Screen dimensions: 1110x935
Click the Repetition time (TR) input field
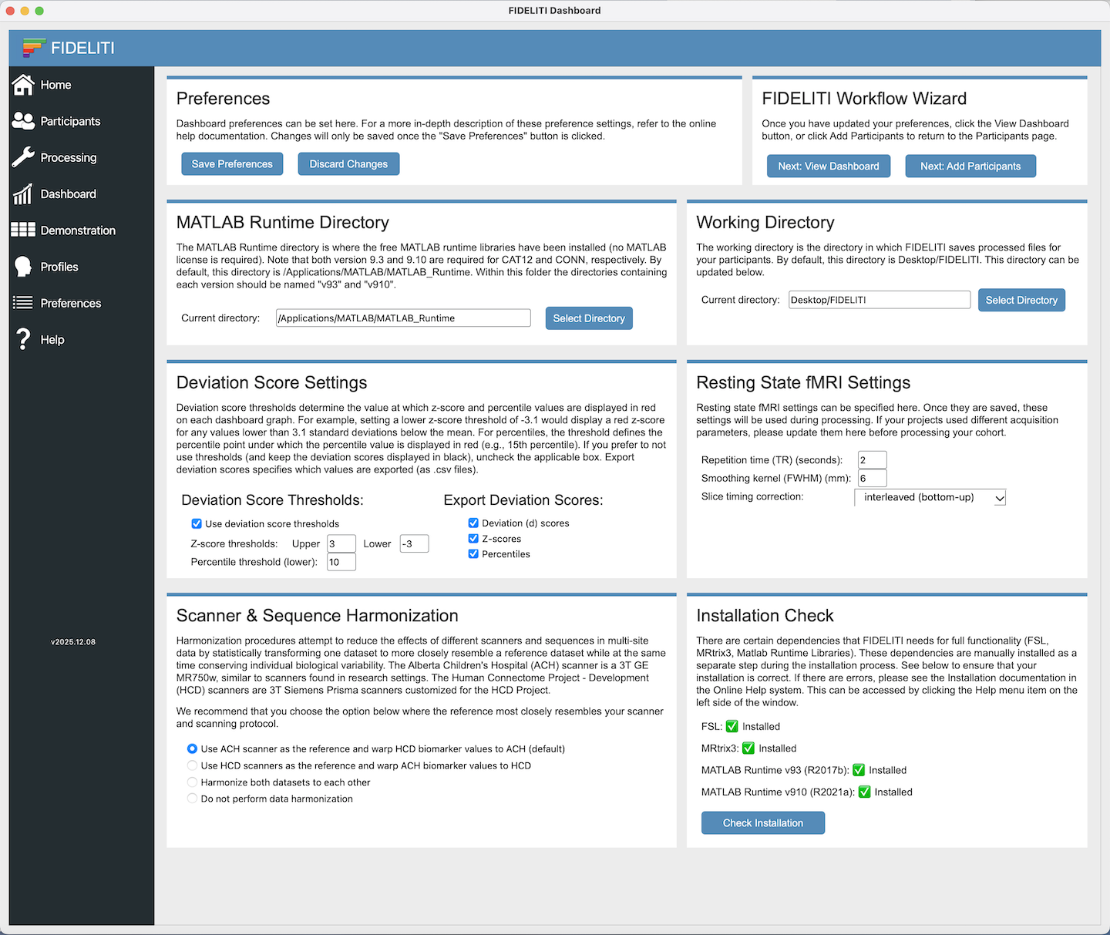point(872,460)
